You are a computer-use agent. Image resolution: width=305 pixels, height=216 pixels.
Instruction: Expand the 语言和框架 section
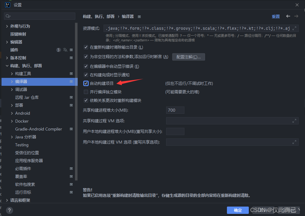(x=7, y=200)
